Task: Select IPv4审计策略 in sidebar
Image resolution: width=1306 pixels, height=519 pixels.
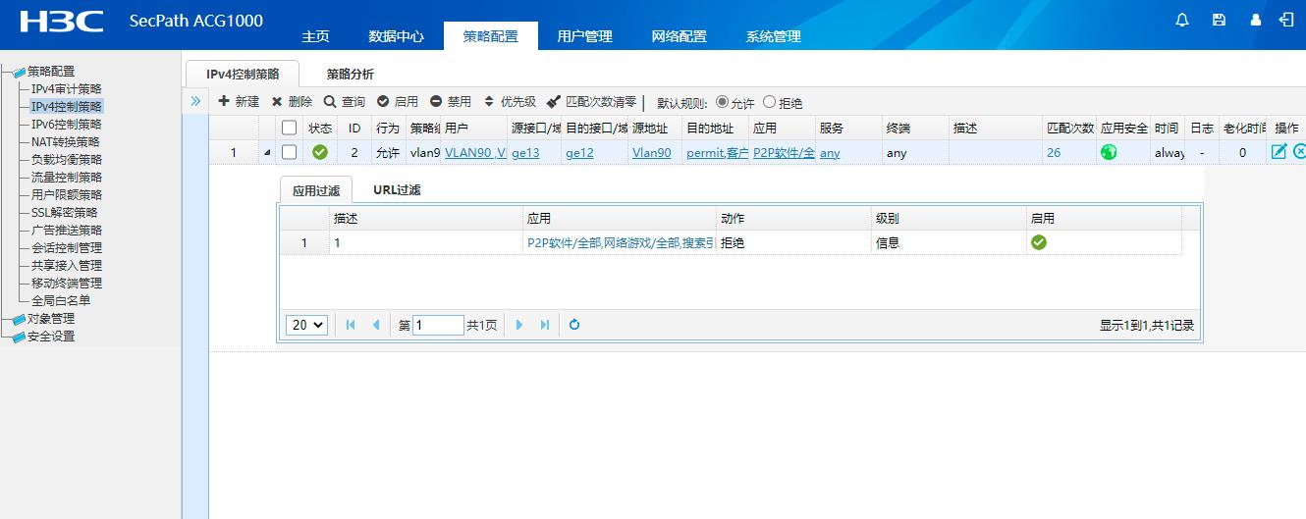Action: pyautogui.click(x=66, y=89)
